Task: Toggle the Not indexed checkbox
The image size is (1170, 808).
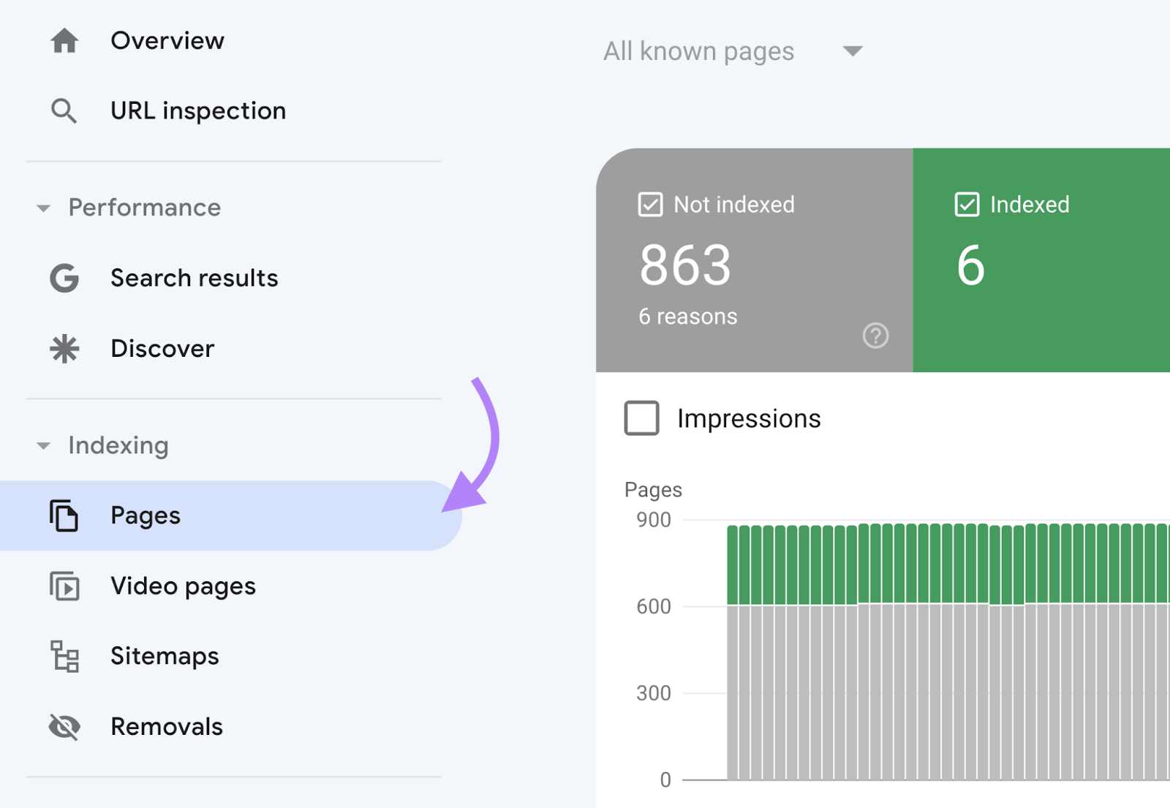Action: (650, 205)
